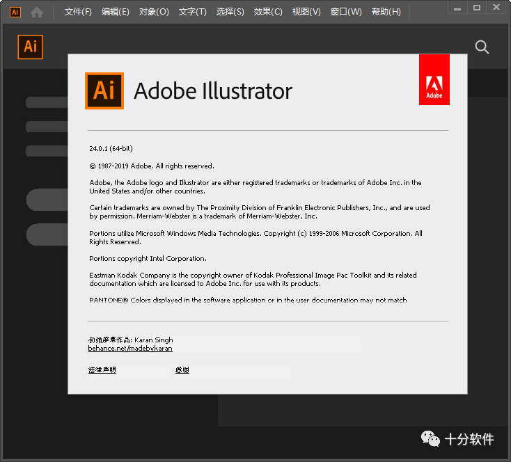511x462 pixels.
Task: Open the behance.net/madebykaran link
Action: [130, 349]
